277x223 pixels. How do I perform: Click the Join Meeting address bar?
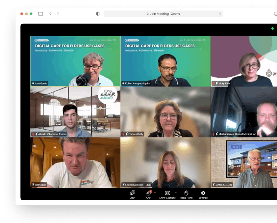[x=163, y=14]
